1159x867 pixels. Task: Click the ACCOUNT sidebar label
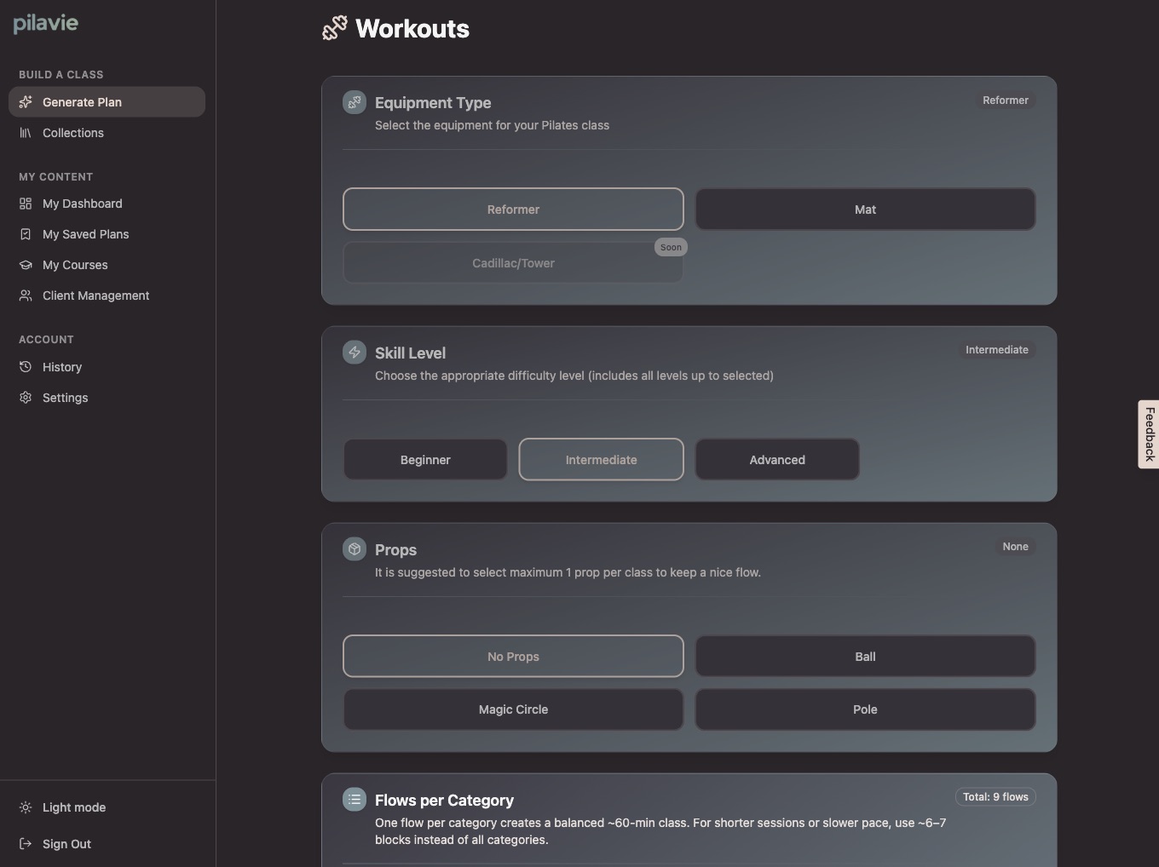coord(46,340)
